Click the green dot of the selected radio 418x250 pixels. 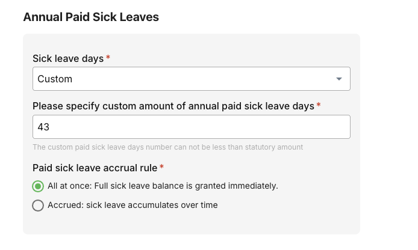point(38,186)
